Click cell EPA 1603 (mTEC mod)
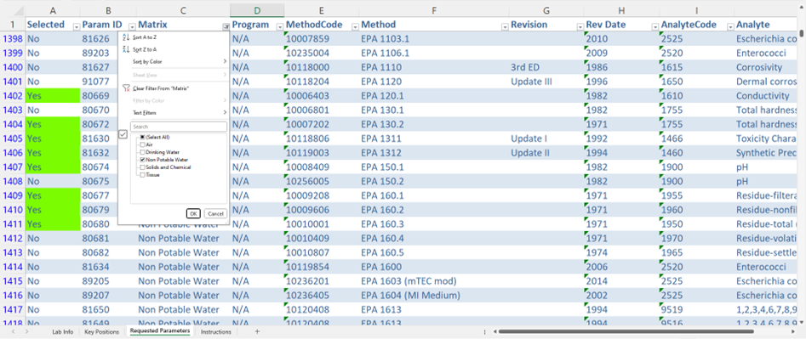The height and width of the screenshot is (339, 806). pos(434,280)
